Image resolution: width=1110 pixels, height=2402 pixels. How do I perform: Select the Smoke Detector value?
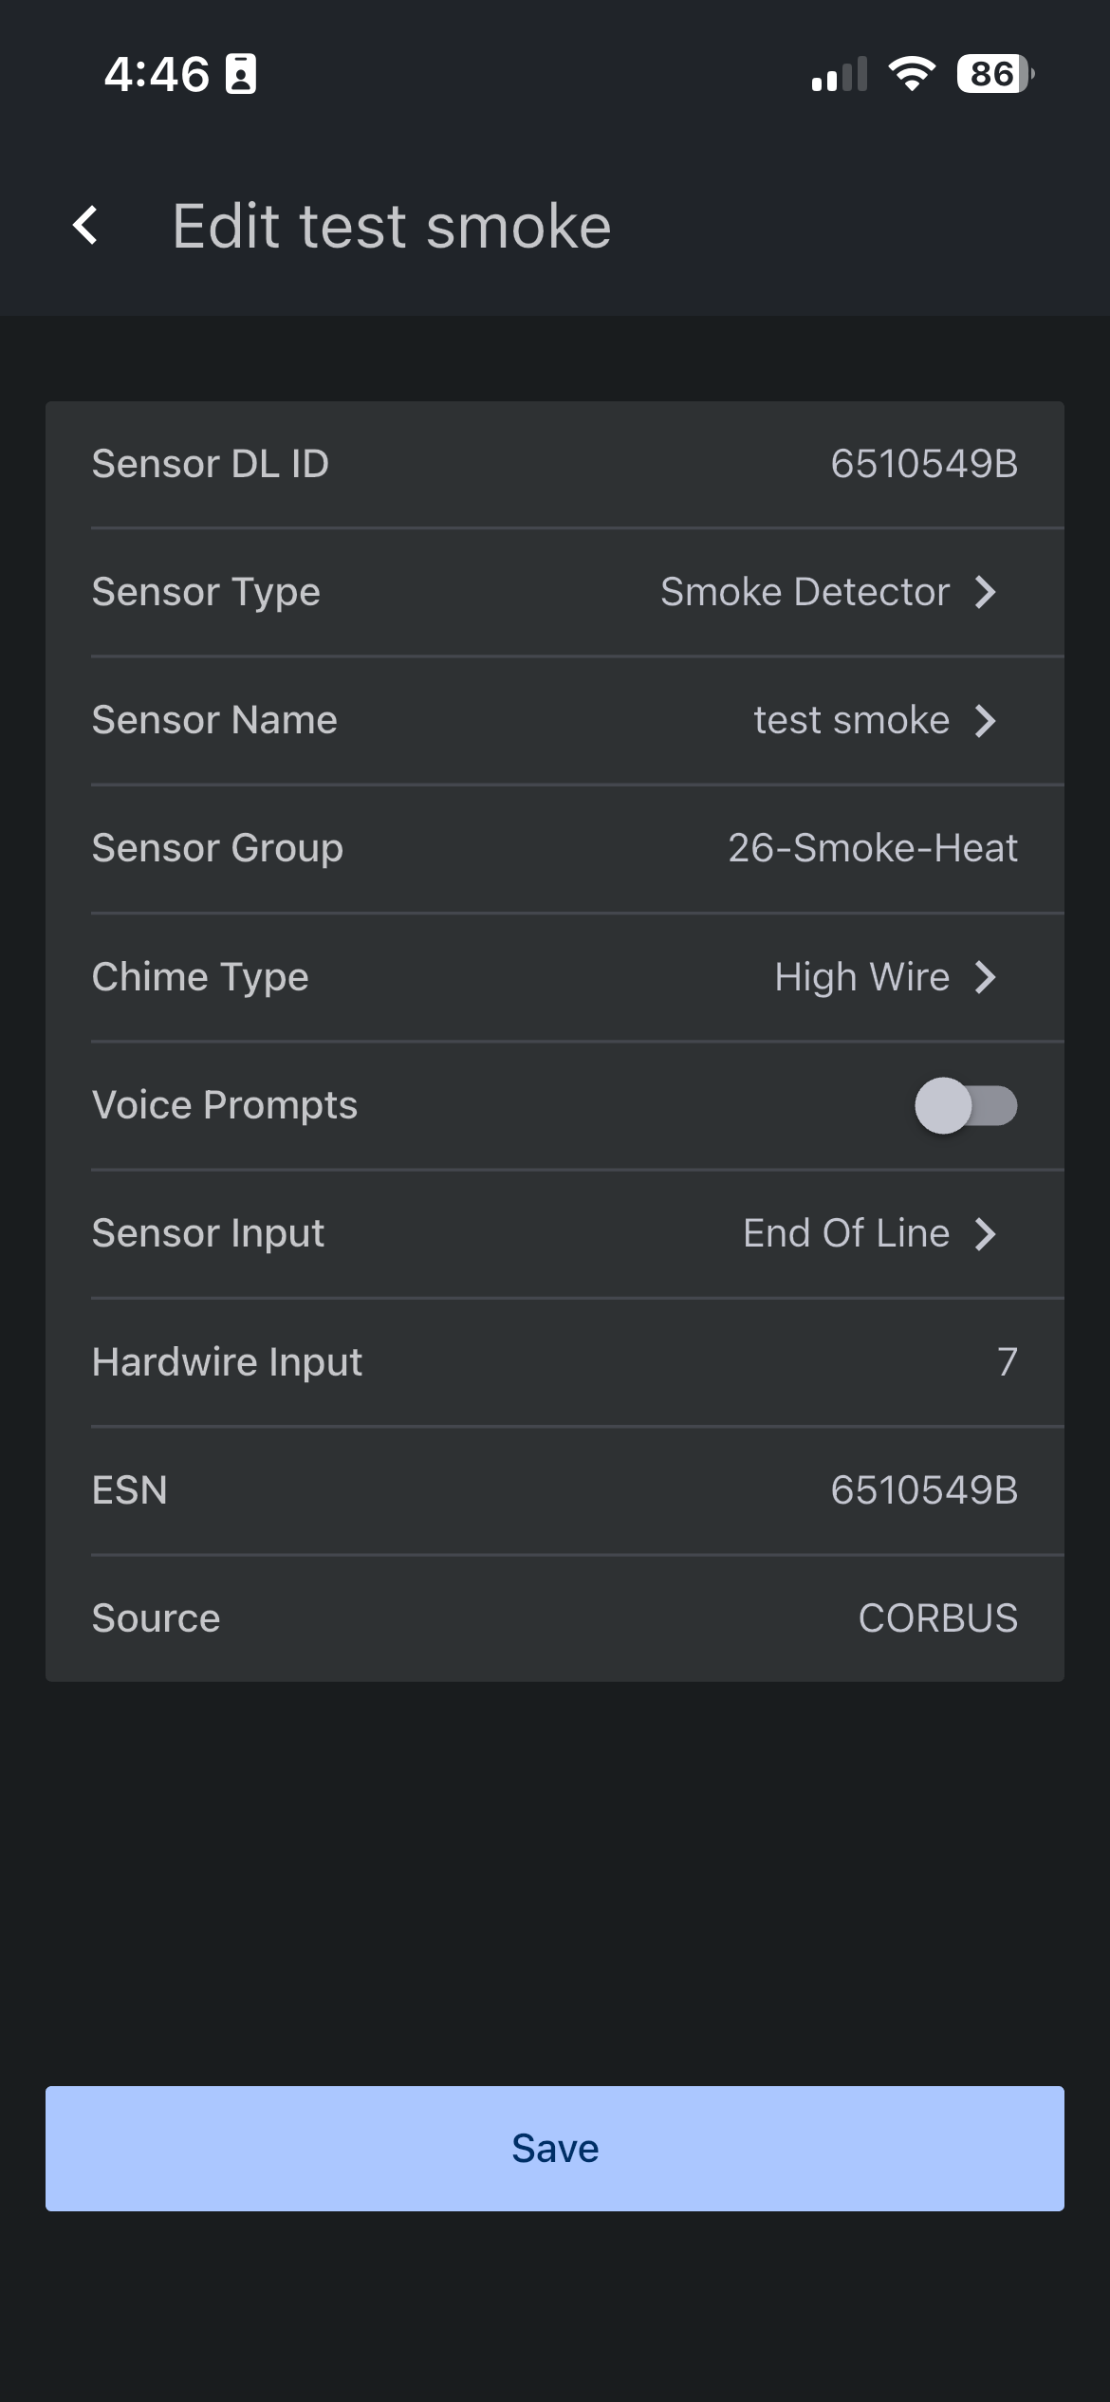(x=805, y=592)
